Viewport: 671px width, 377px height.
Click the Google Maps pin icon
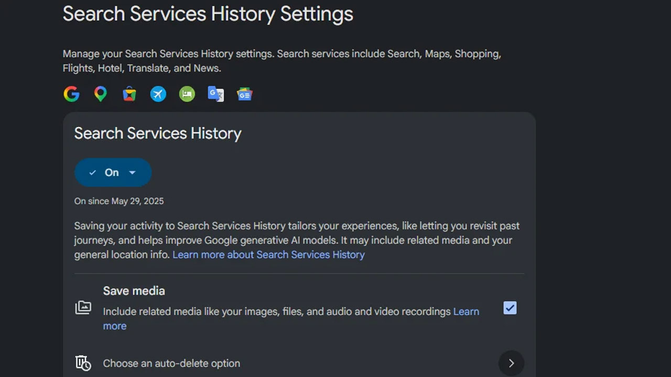click(100, 94)
